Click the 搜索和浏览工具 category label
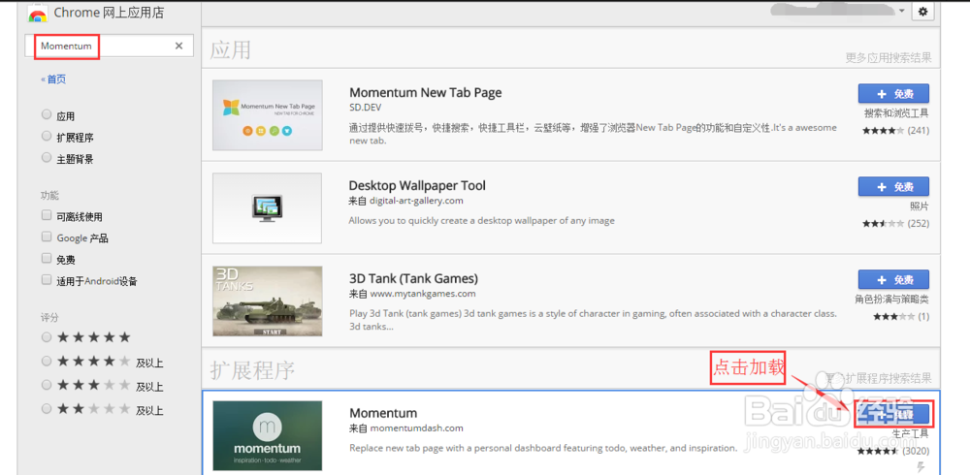 896,113
